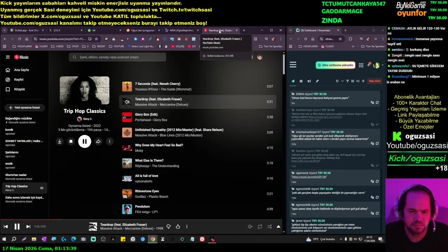Open Streamlabs notifications bell
This screenshot has width=448, height=252.
369,65
